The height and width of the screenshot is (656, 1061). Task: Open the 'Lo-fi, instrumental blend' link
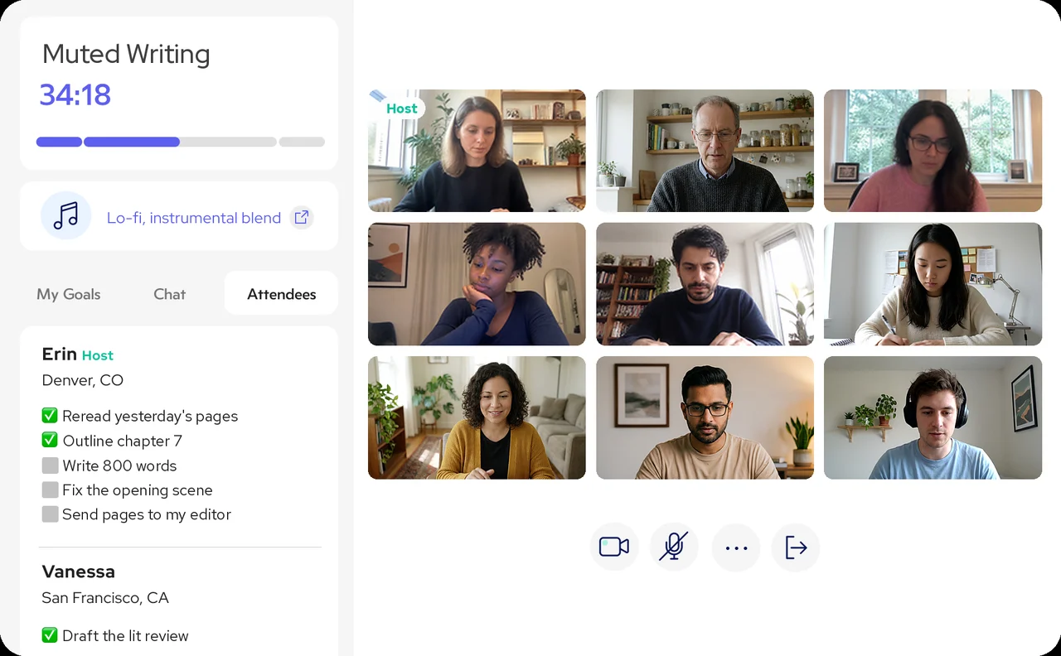tap(194, 218)
